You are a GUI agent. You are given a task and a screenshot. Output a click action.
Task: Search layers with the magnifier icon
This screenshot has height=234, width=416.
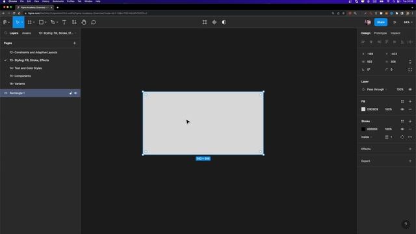6,33
